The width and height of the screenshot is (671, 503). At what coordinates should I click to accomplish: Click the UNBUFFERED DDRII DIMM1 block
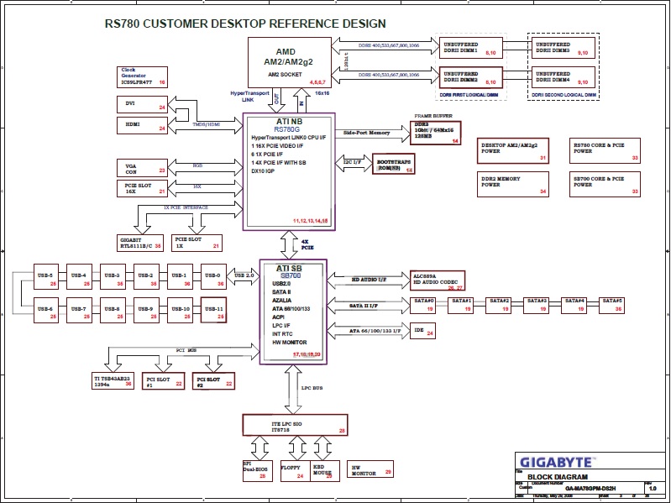(x=471, y=48)
